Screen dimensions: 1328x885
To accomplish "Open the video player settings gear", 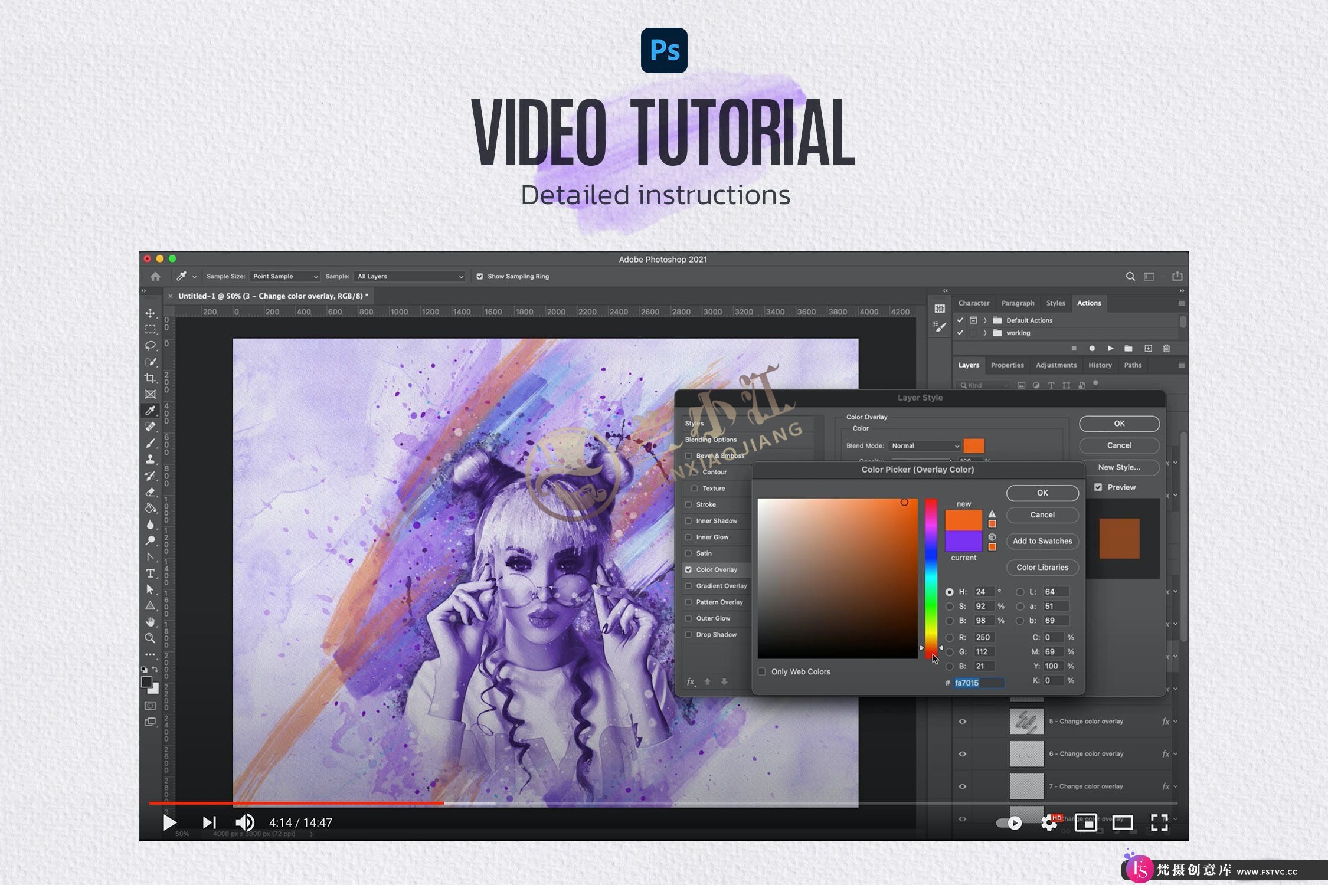I will (1049, 822).
